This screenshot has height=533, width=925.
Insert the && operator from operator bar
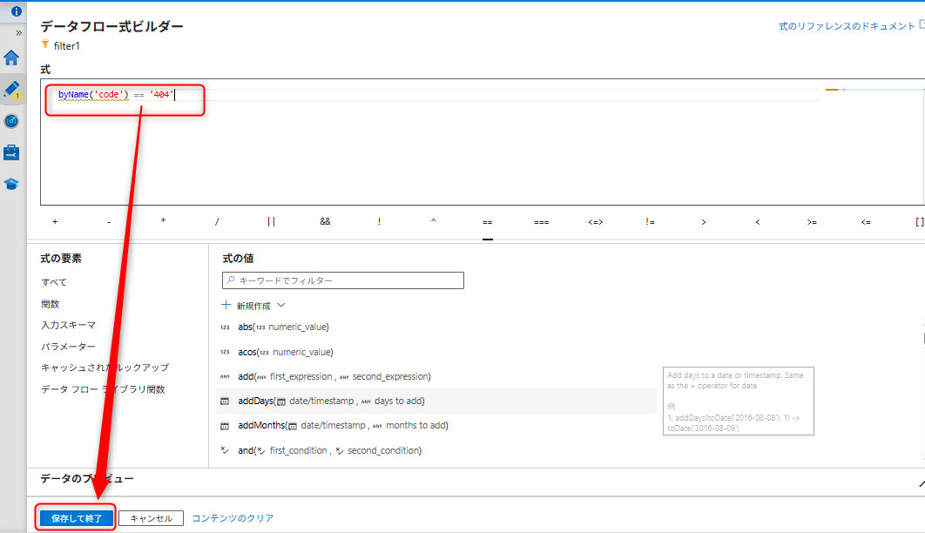click(325, 222)
